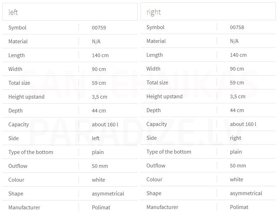
Task: Select the left table's Type of the bottom label
Action: tap(31, 152)
